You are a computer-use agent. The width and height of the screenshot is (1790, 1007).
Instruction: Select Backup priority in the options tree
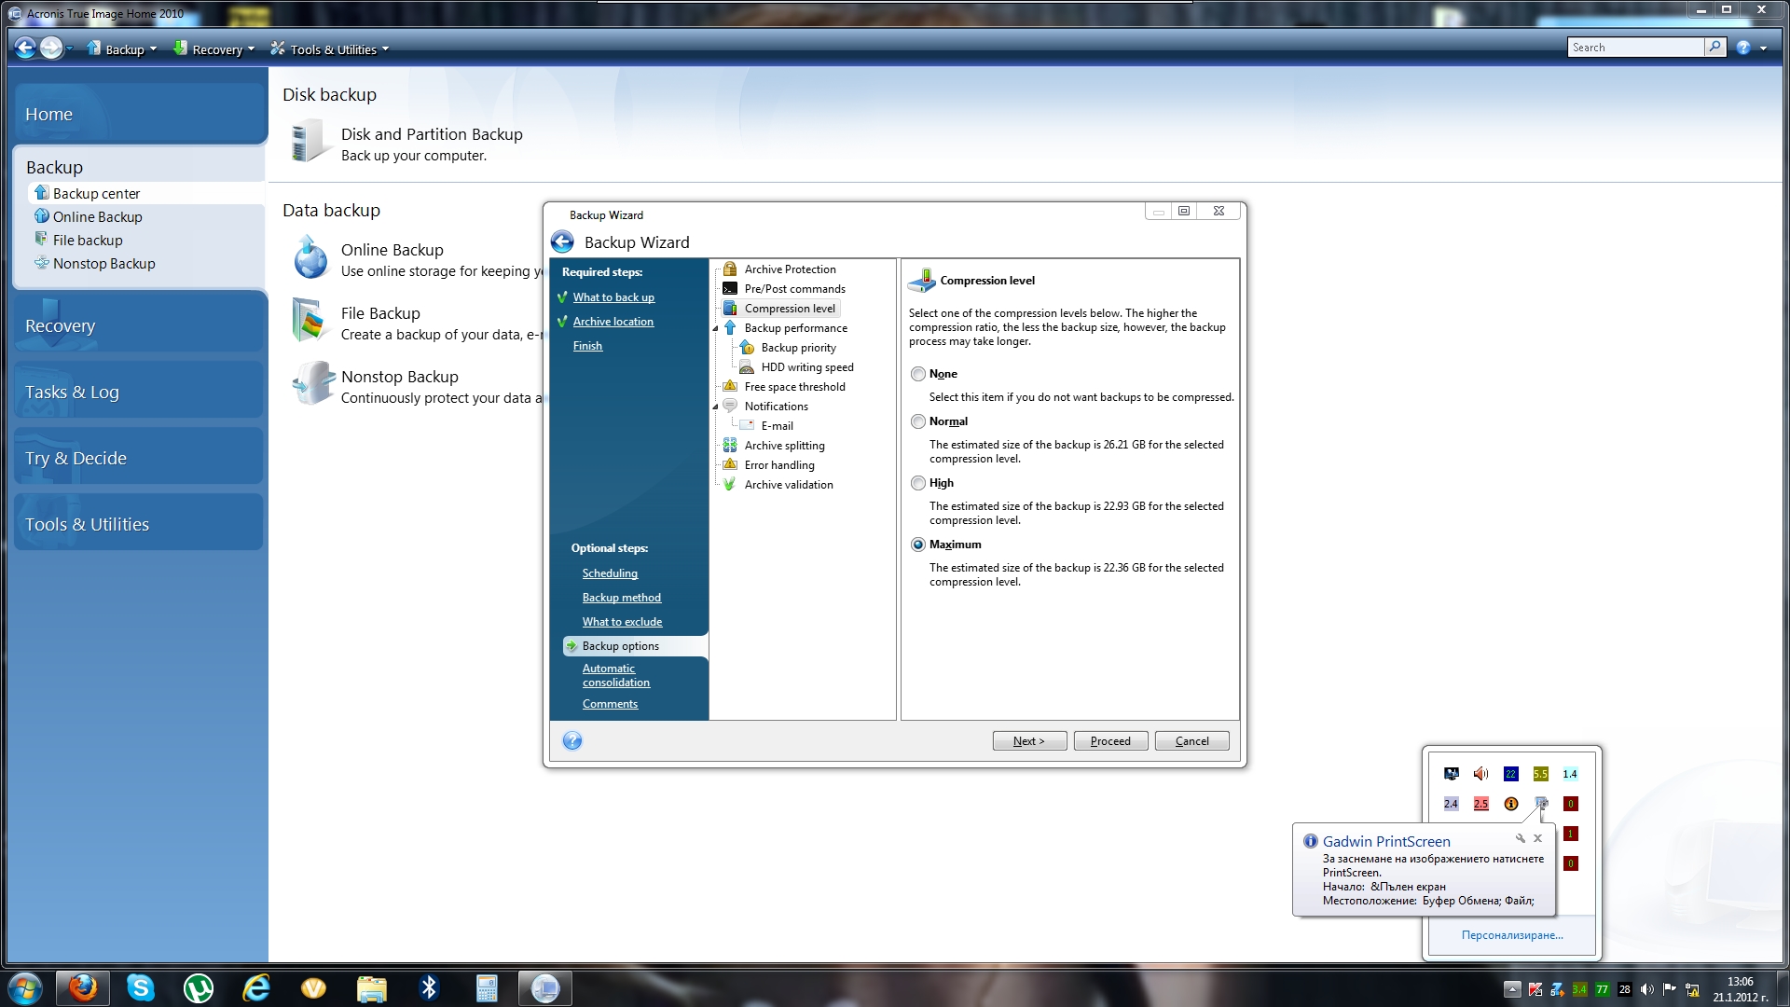tap(798, 348)
